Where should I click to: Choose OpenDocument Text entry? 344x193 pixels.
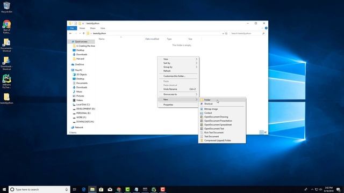222,129
